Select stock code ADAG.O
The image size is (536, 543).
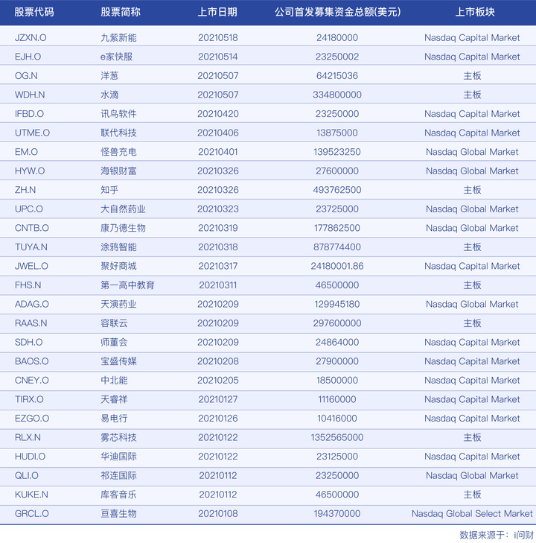(32, 305)
